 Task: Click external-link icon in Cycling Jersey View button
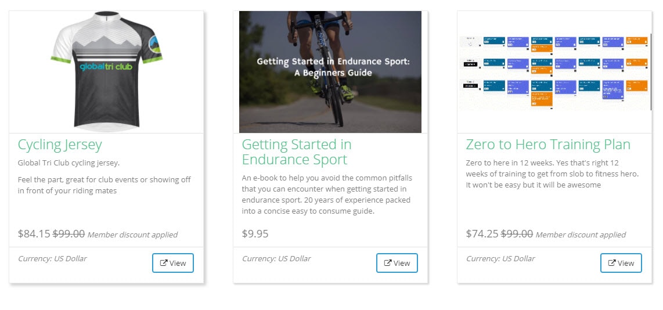pyautogui.click(x=164, y=263)
